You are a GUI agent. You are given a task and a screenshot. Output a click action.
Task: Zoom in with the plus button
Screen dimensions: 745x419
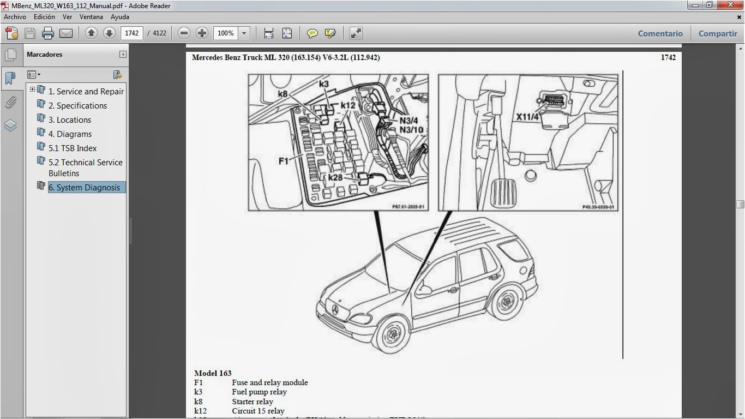click(x=202, y=33)
